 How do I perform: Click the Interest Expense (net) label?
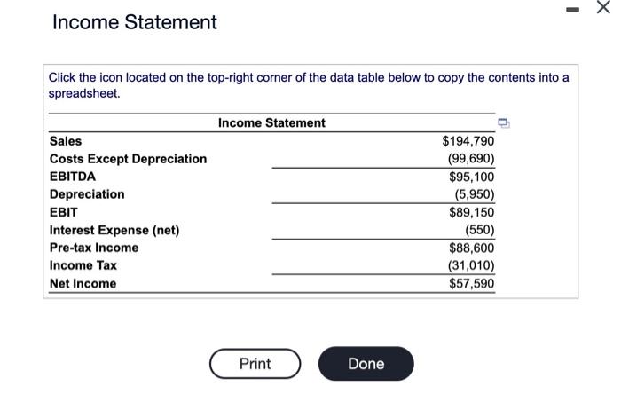tap(114, 230)
